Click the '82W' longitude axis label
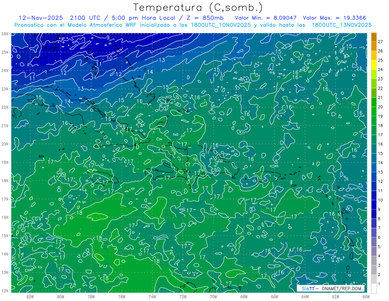The width and height of the screenshot is (389, 301). tap(30, 296)
